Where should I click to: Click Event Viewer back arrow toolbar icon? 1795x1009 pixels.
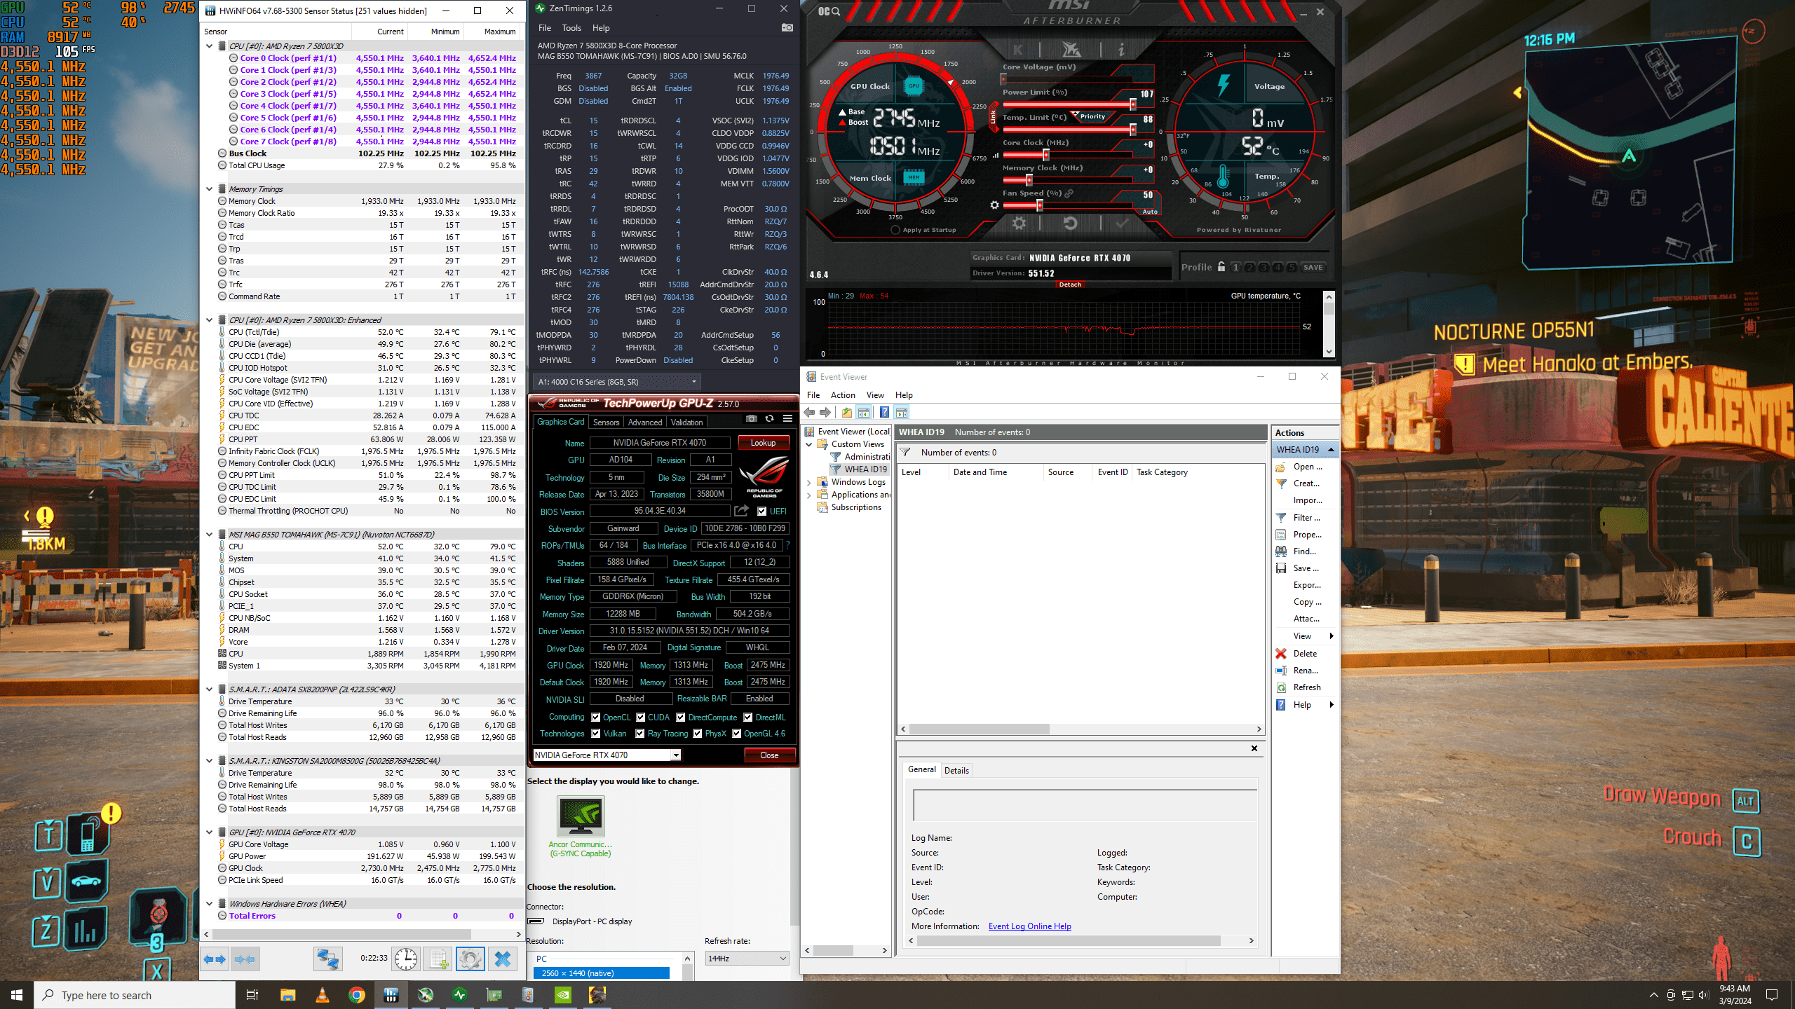point(810,413)
